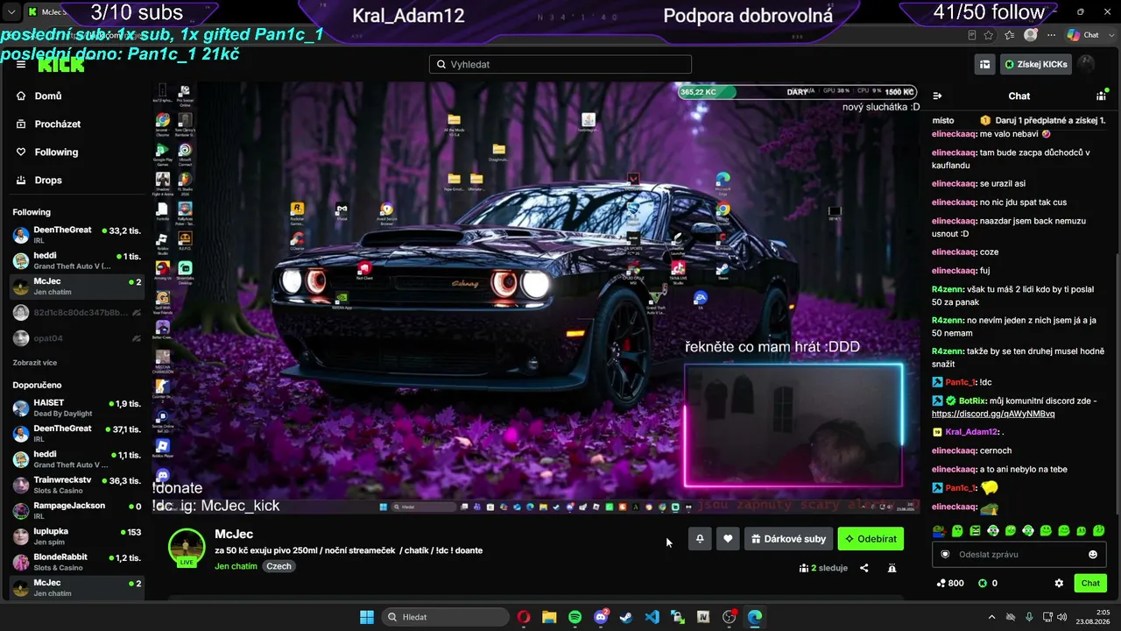Click the taskbar microphone tray icon

(1029, 617)
